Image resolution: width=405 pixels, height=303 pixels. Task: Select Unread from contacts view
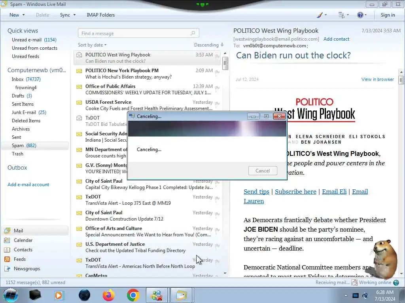(35, 48)
